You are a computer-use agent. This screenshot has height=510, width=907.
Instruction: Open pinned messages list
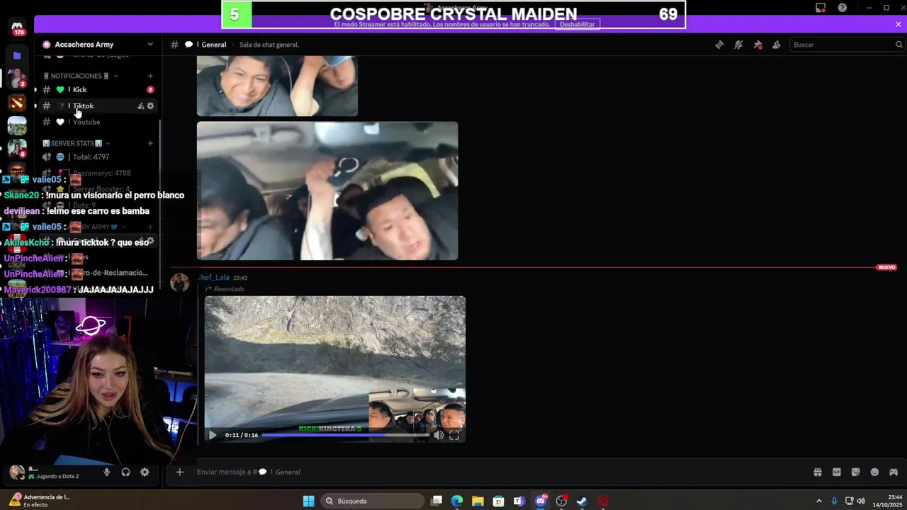[x=757, y=45]
